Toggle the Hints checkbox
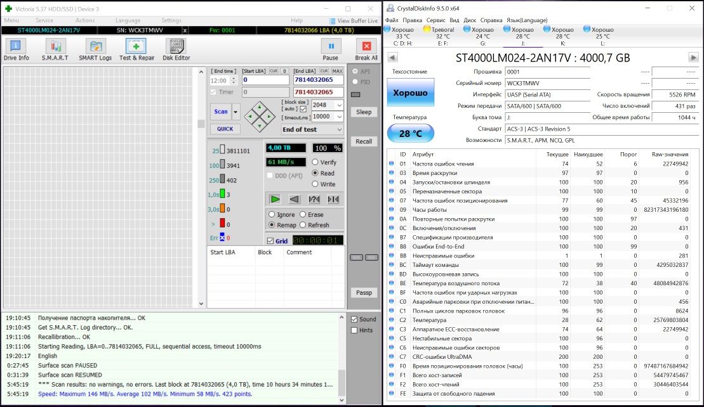704x407 pixels. [354, 330]
